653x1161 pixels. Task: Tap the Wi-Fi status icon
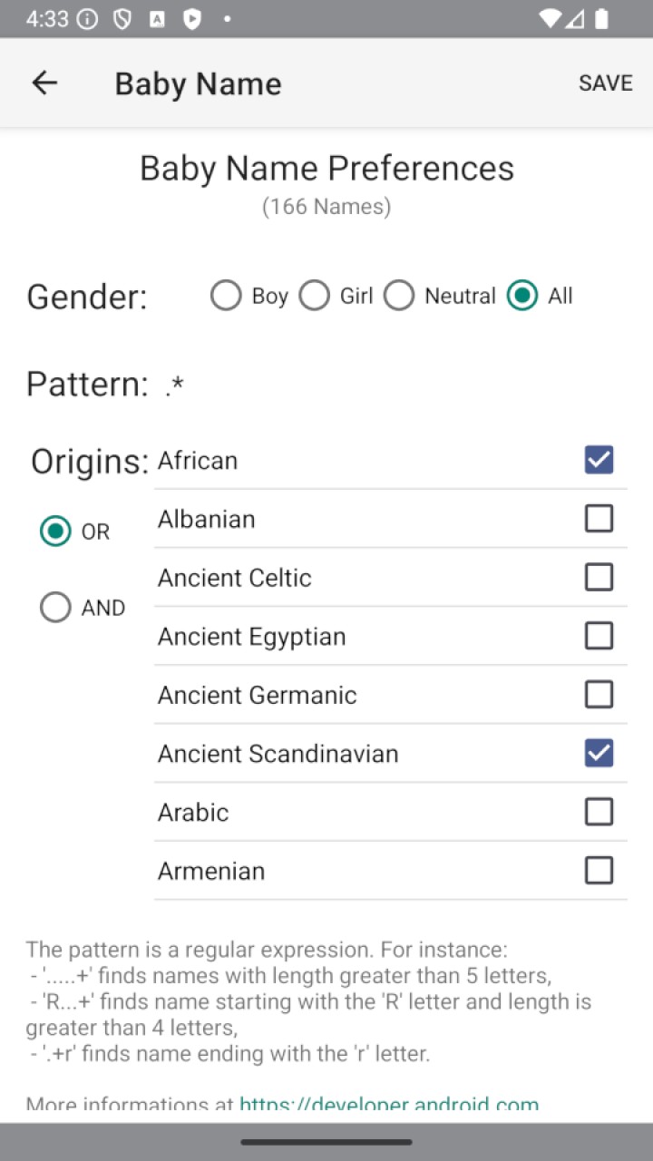[550, 19]
